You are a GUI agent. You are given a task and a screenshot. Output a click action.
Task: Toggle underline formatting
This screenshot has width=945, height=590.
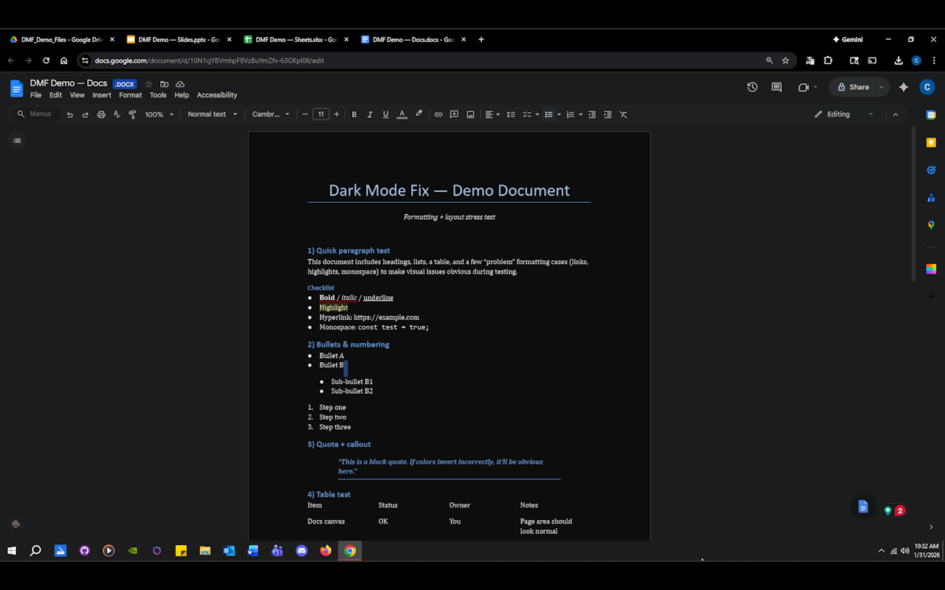click(x=385, y=114)
